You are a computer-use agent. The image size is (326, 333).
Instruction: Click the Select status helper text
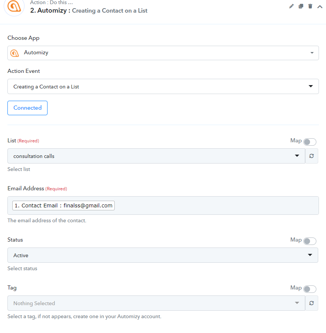coord(22,268)
